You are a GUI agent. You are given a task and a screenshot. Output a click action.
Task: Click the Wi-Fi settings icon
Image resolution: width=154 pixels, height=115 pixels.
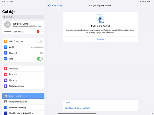pos(6,47)
